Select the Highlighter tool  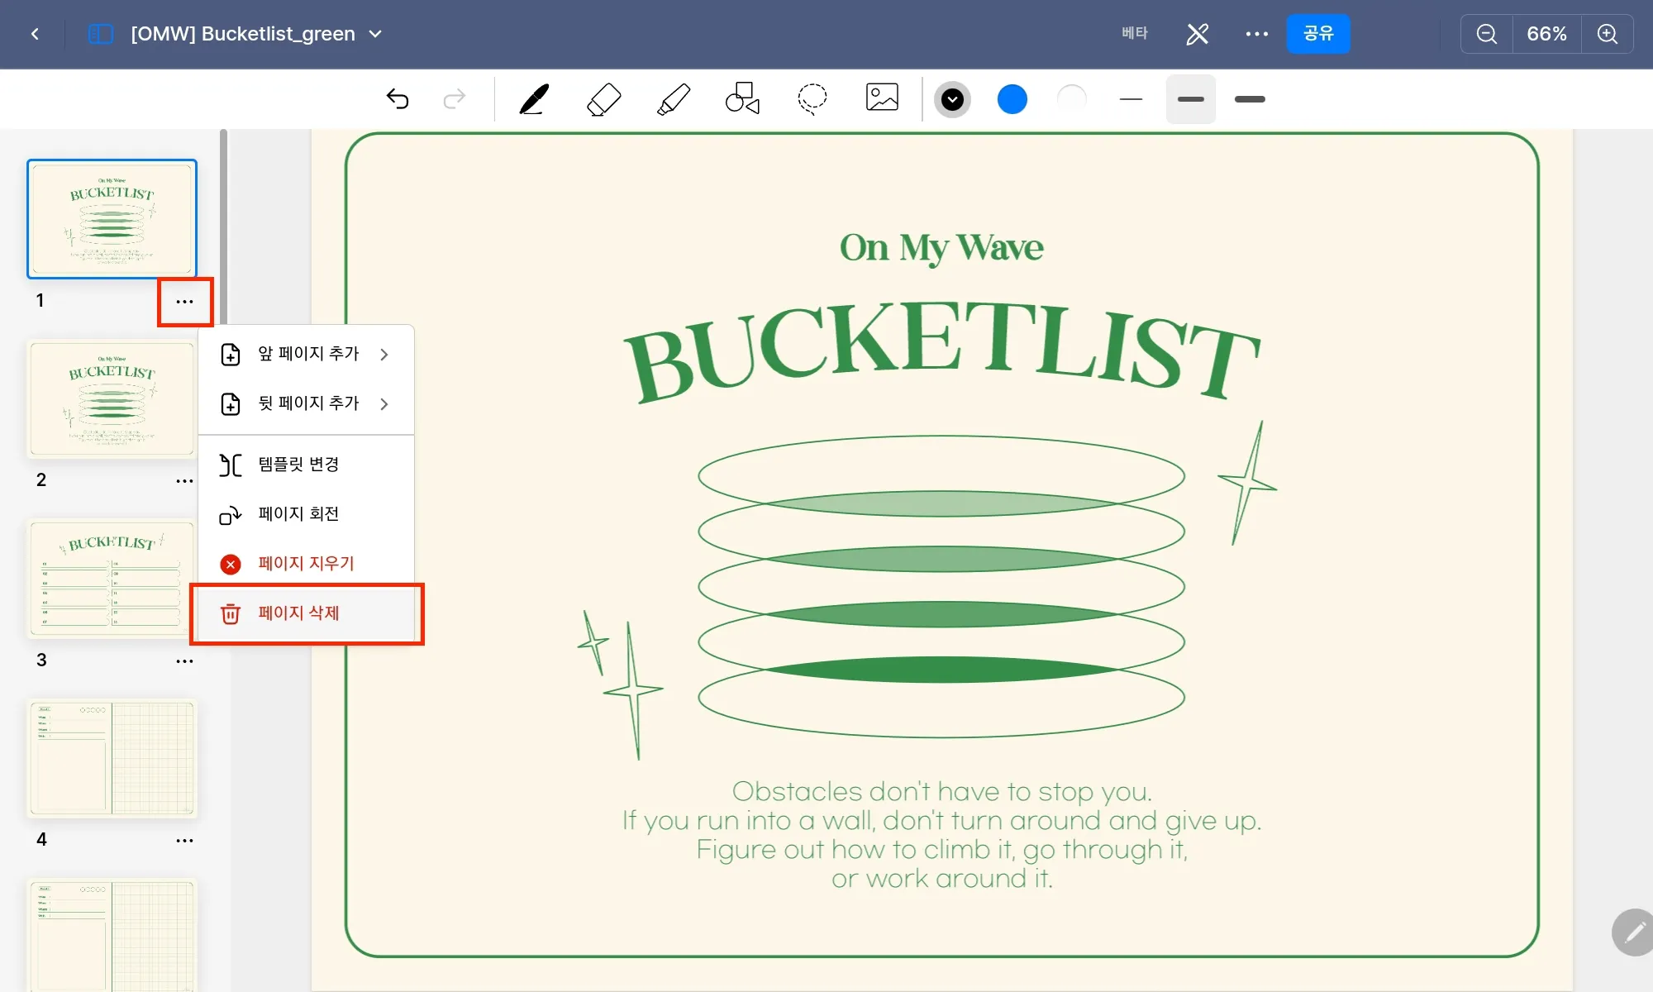point(674,99)
